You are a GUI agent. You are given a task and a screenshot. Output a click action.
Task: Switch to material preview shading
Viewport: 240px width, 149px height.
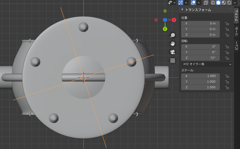click(x=224, y=3)
